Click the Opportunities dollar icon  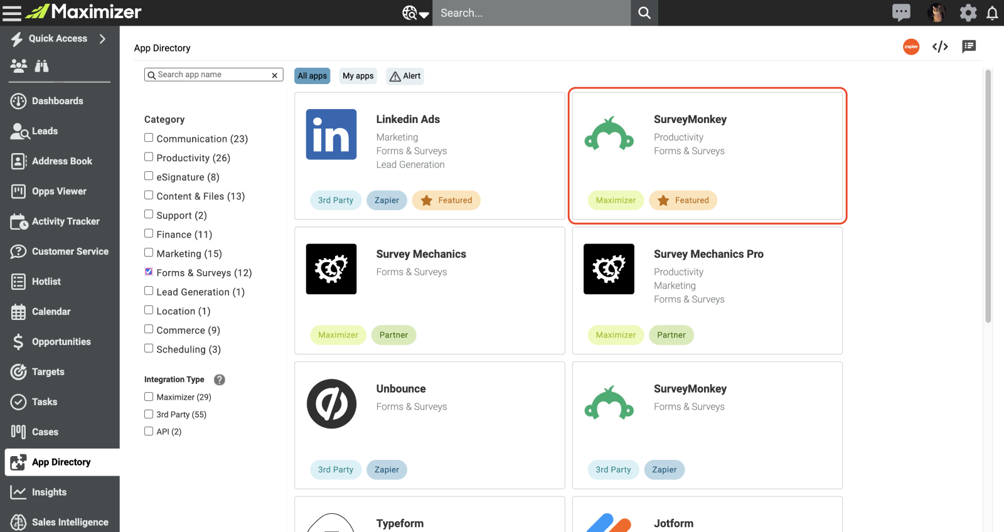coord(18,342)
